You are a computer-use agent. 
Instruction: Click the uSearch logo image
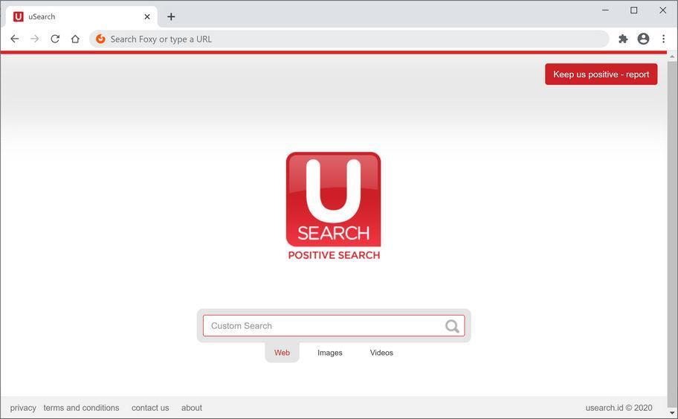tap(333, 199)
